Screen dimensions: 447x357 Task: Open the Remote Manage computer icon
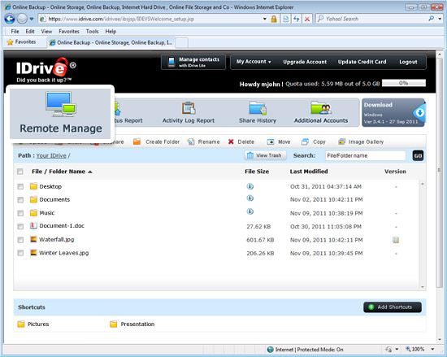[x=61, y=104]
